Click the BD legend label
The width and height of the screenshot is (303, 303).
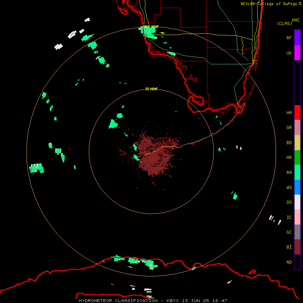(x=289, y=143)
